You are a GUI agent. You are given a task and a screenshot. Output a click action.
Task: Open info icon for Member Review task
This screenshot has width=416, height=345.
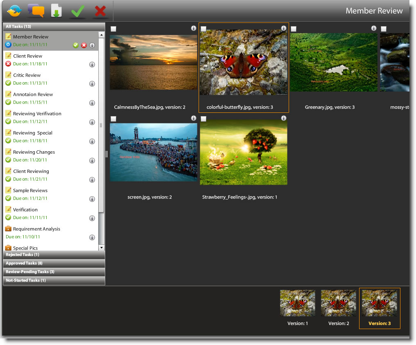(92, 45)
